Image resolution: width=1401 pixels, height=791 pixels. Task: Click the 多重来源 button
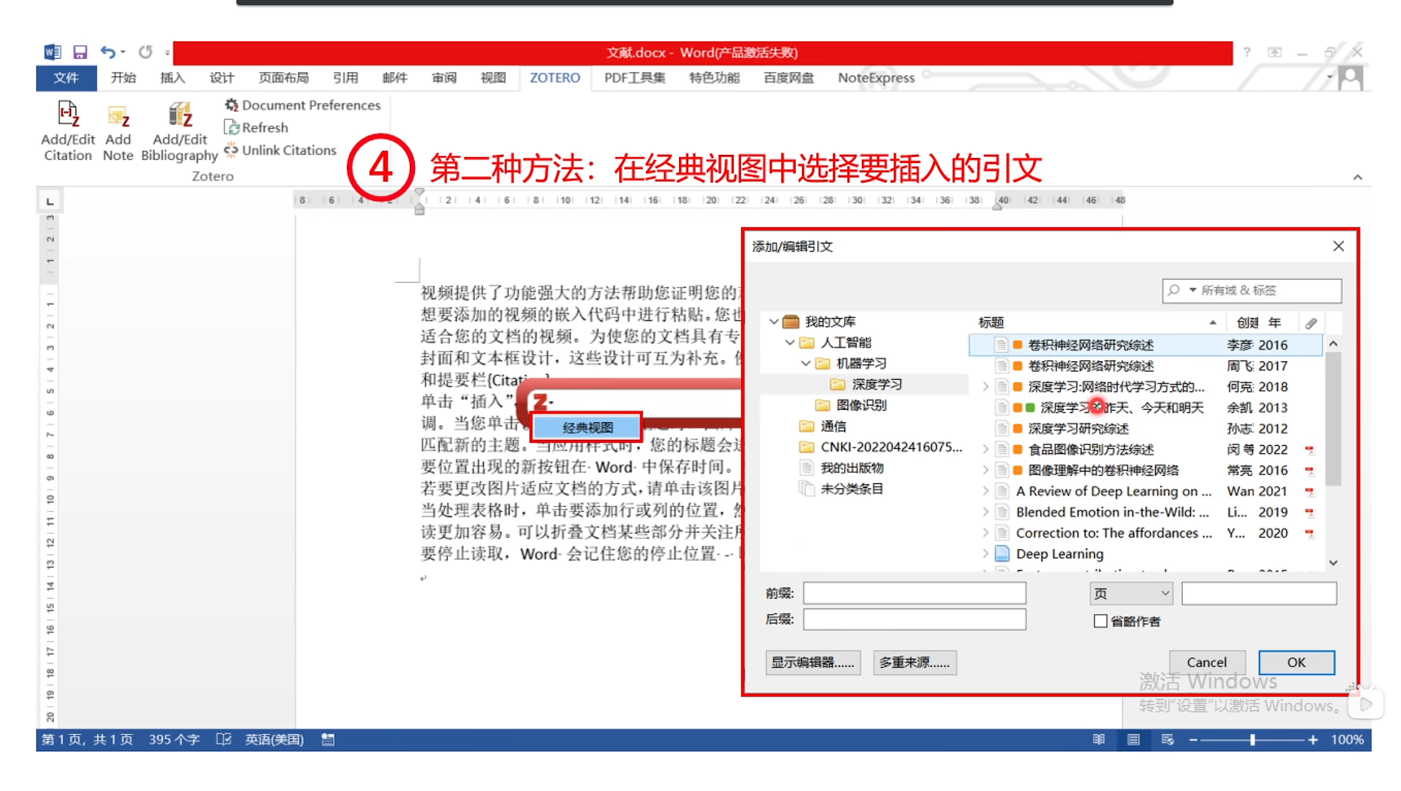(914, 662)
